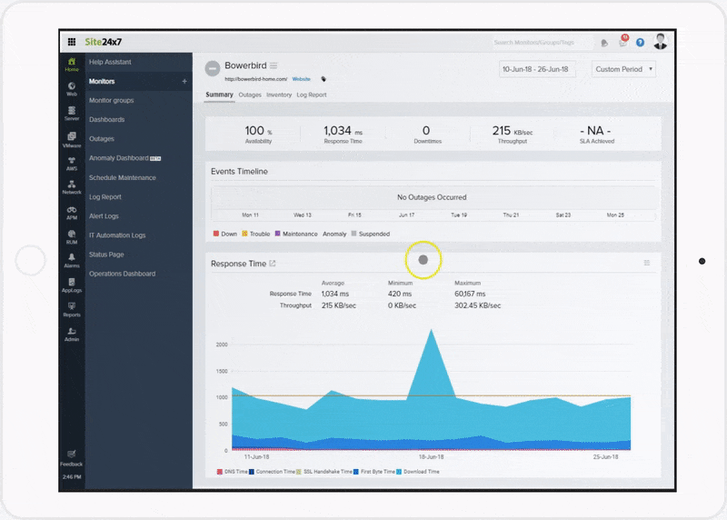Open the date range 10-Jun-18 - 26-Jun-18 picker
Image resolution: width=727 pixels, height=520 pixels.
pos(537,69)
